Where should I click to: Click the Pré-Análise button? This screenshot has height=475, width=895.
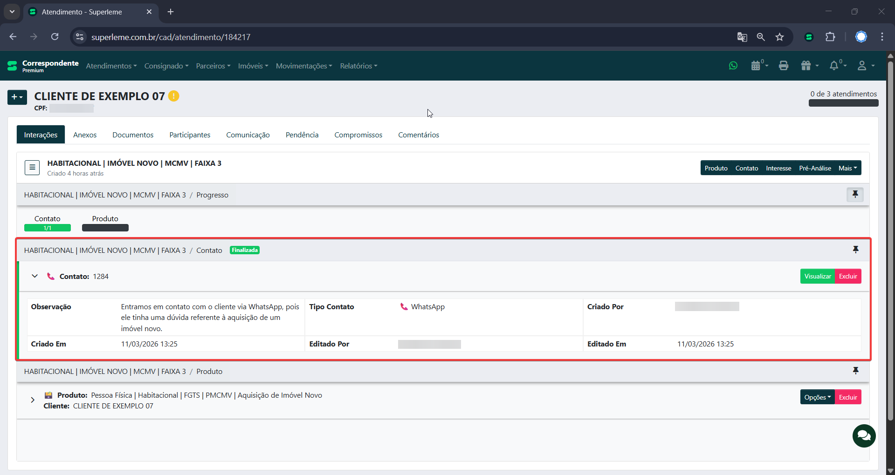tap(815, 168)
